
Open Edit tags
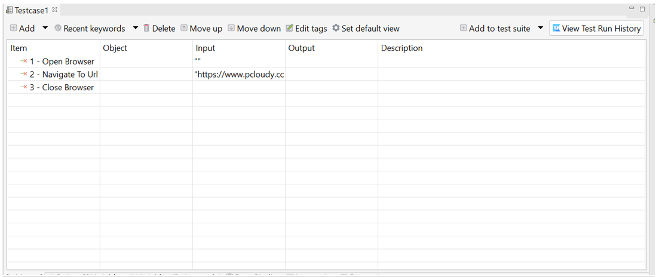pyautogui.click(x=306, y=29)
